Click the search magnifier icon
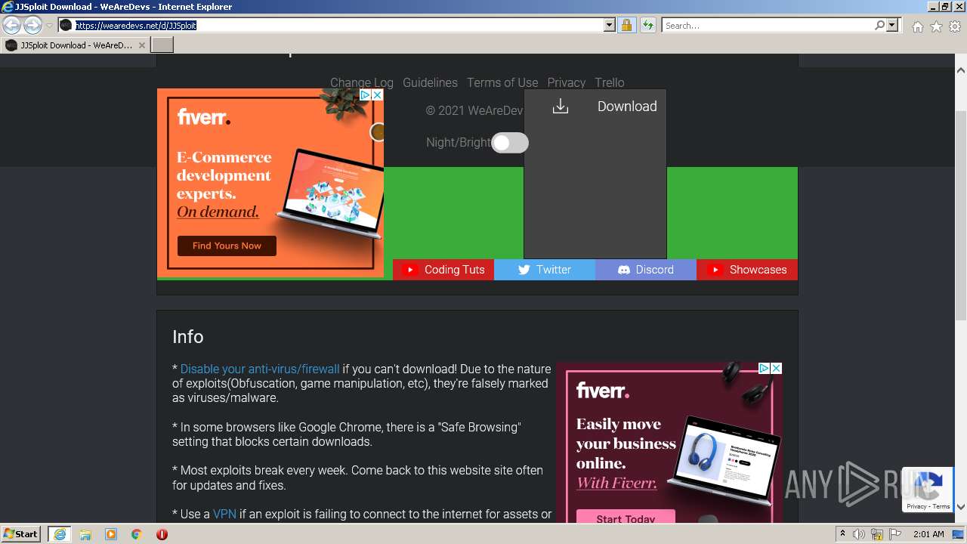Screen dimensions: 967x544 point(879,25)
